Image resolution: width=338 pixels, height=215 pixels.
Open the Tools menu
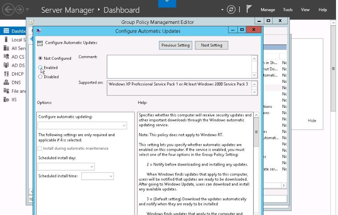(288, 10)
